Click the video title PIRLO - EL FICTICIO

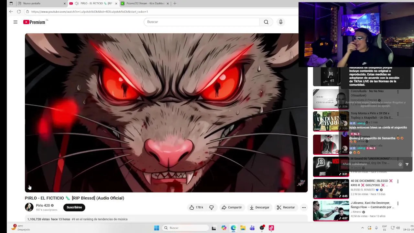[x=74, y=198]
